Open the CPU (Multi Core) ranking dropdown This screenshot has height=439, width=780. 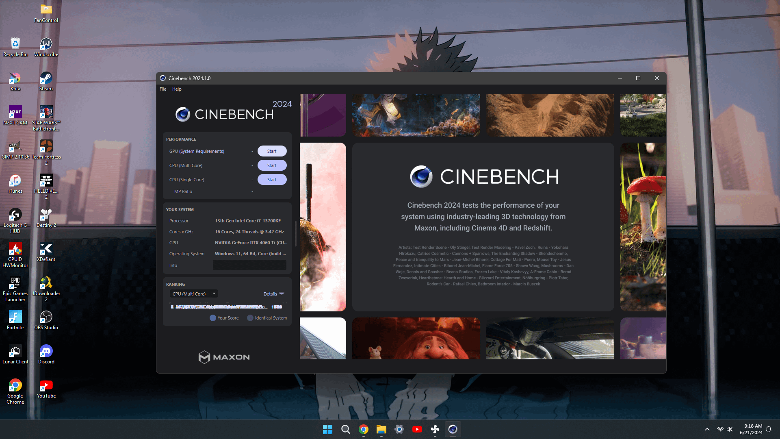tap(194, 294)
